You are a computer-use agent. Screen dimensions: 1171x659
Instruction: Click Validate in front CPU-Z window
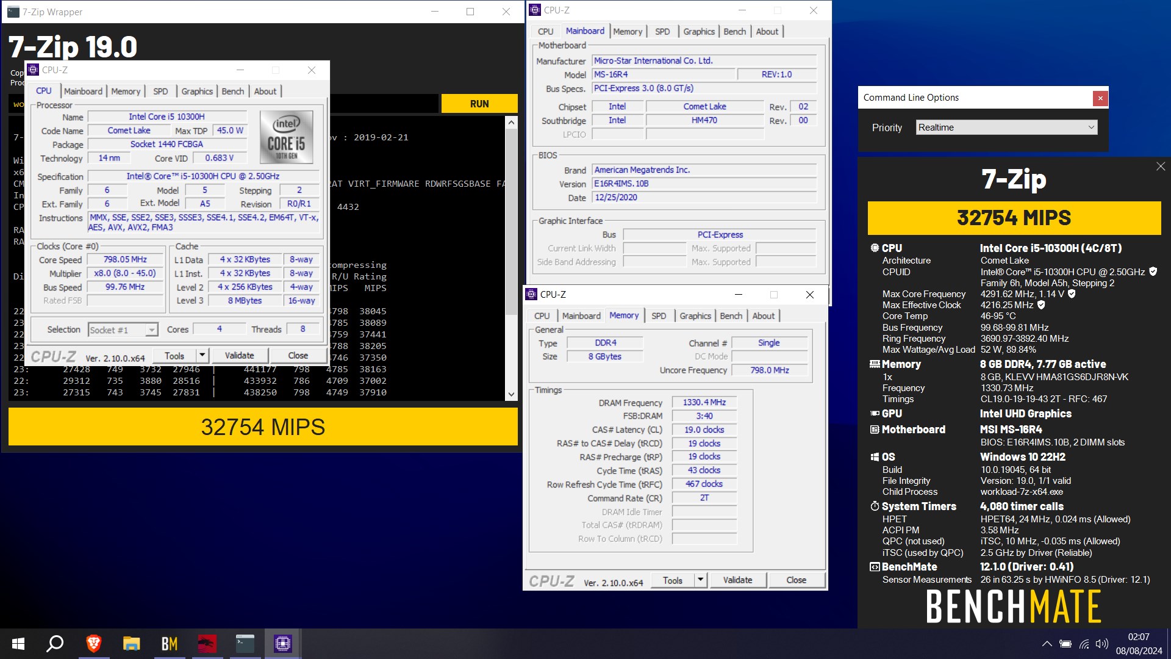[239, 356]
